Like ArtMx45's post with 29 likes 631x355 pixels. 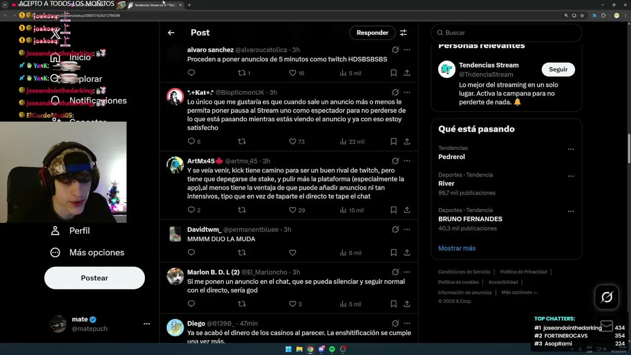(292, 210)
